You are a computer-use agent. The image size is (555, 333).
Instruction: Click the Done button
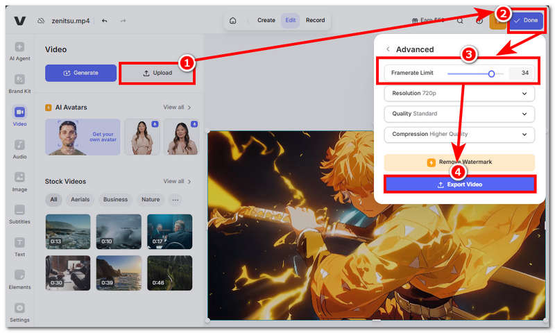(527, 21)
